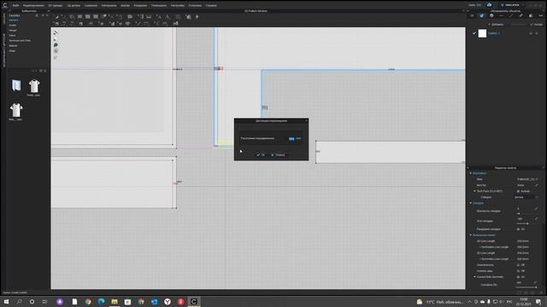Switch to the Graphic tab icon in object browser
547x307 pixels.
click(x=531, y=15)
